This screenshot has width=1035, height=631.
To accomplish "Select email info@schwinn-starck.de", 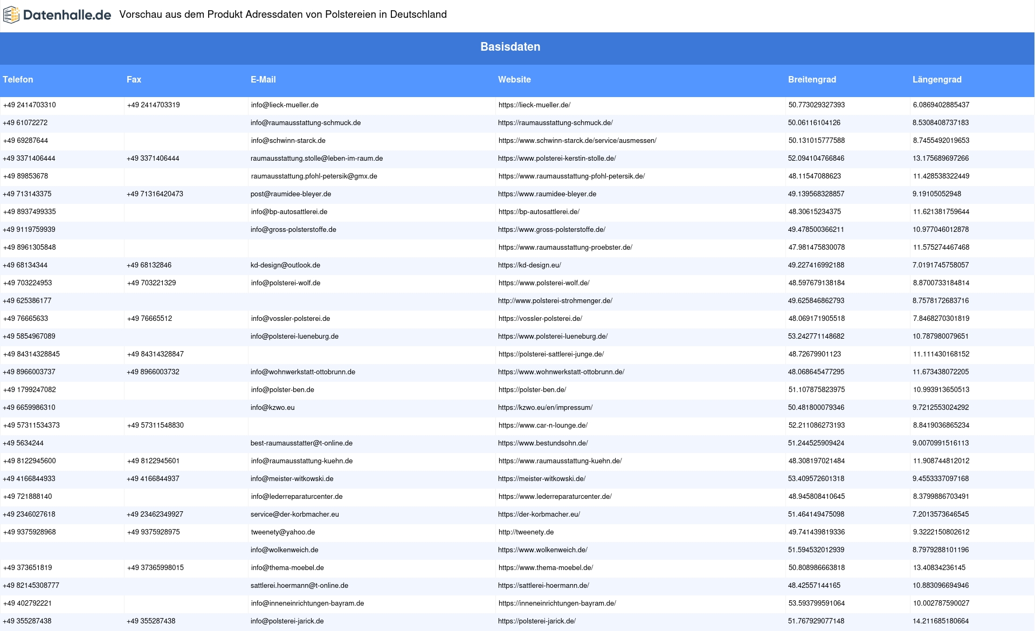I will click(x=288, y=141).
